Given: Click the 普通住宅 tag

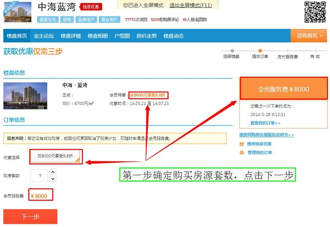Looking at the screenshot, I should (x=47, y=19).
